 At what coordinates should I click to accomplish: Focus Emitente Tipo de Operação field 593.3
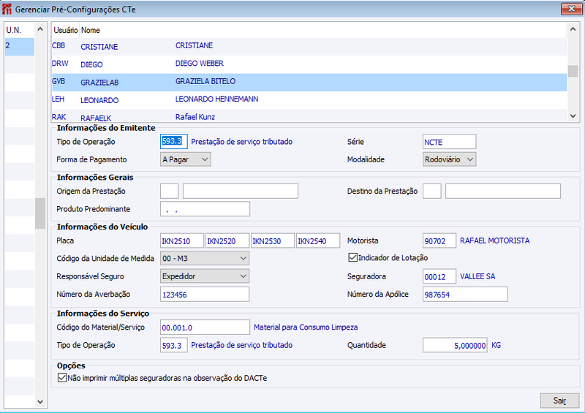(x=173, y=141)
